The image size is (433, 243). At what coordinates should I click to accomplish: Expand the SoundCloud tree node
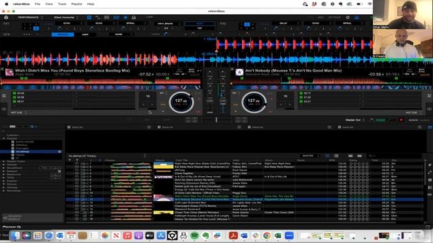tap(4, 168)
